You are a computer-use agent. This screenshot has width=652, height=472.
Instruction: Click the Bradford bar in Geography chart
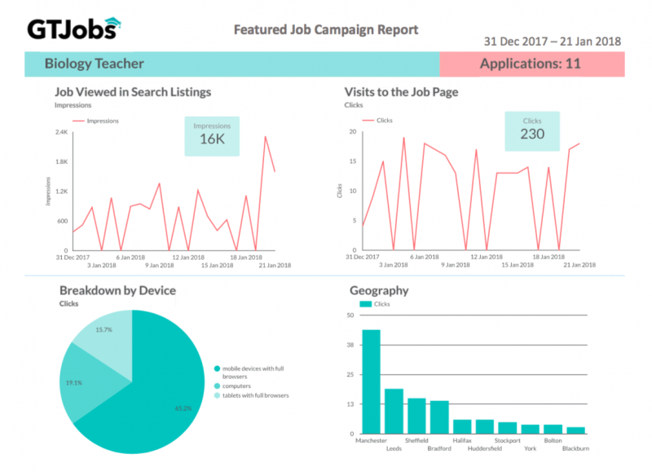[439, 417]
